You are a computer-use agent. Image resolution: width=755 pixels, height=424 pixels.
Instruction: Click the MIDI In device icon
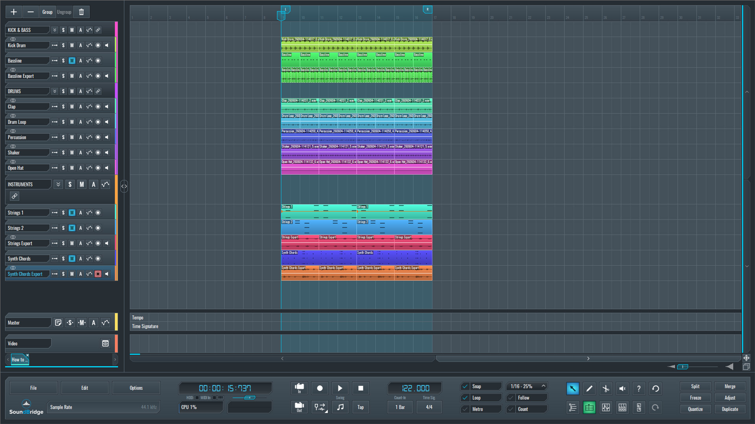coord(299,388)
